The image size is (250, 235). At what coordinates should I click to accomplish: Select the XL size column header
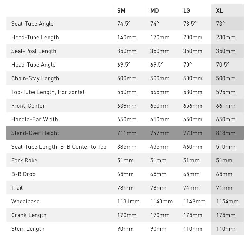point(220,11)
